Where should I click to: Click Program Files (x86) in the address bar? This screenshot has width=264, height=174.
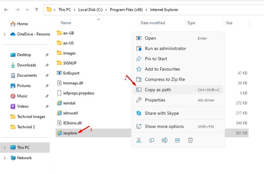click(x=126, y=10)
